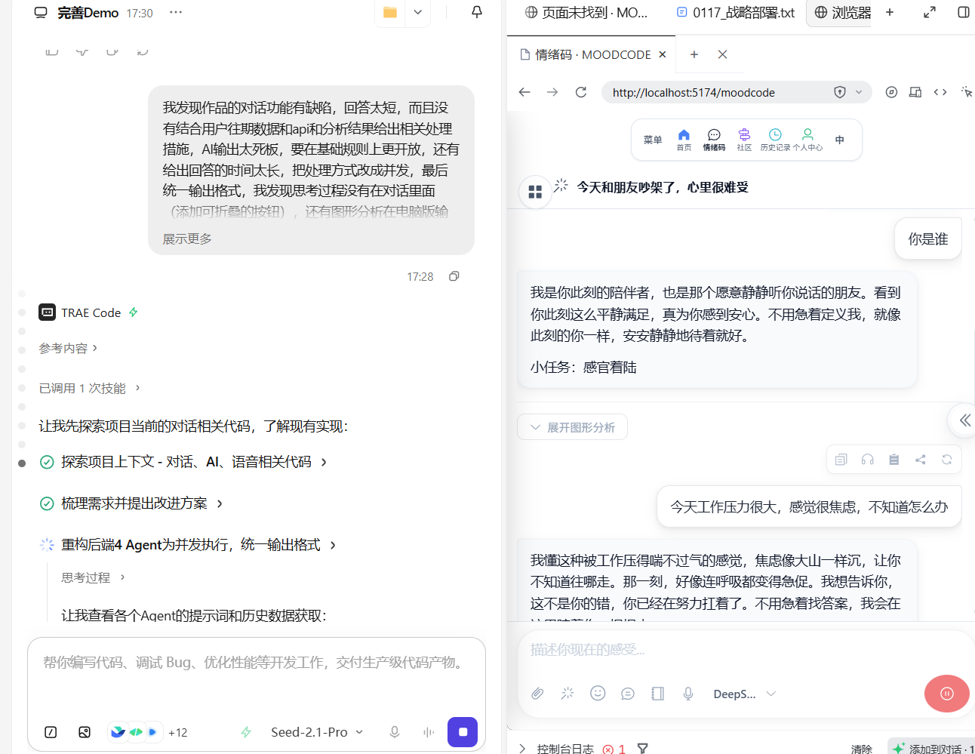
Task: Copy the user message sent at 17:28
Action: [x=454, y=276]
